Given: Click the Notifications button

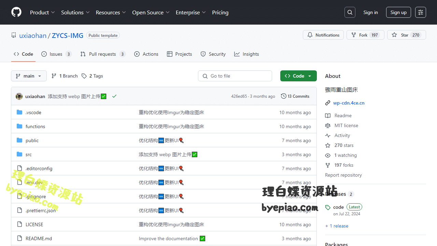Looking at the screenshot, I should (x=323, y=35).
